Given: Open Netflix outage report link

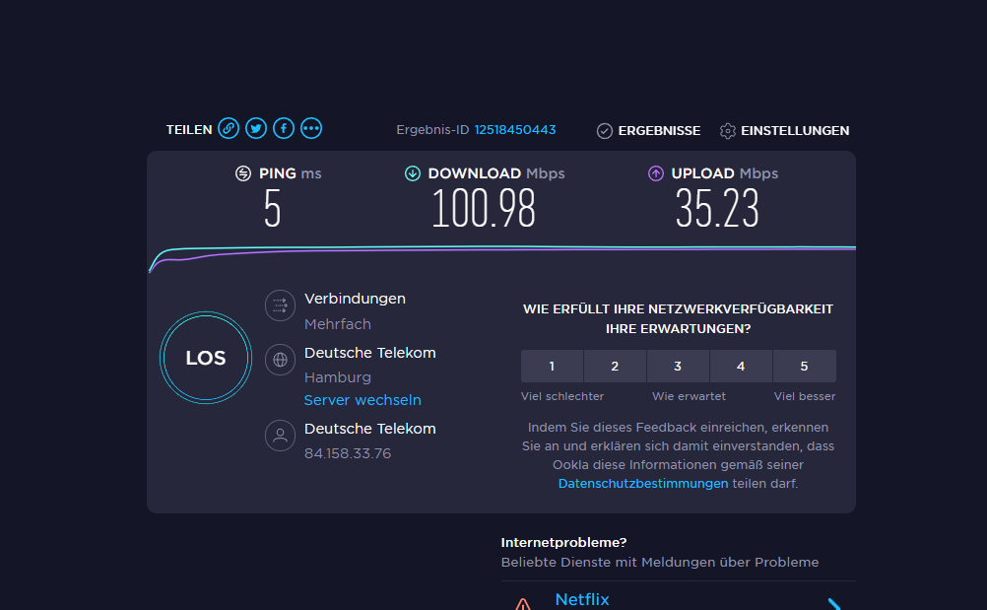Looking at the screenshot, I should [582, 599].
